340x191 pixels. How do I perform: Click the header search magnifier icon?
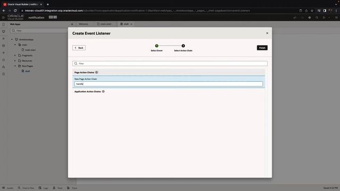tap(317, 18)
